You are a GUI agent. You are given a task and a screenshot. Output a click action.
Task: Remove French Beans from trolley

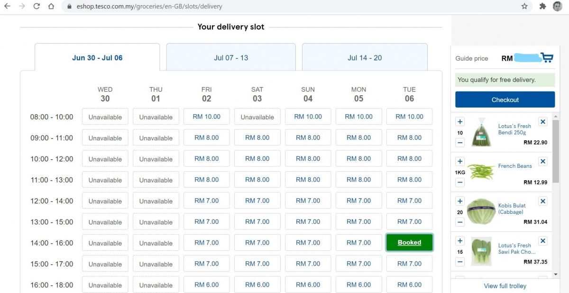coord(543,162)
